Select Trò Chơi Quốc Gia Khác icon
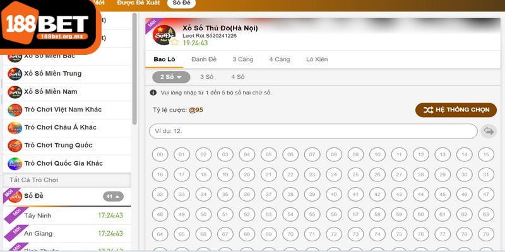 (x=15, y=164)
